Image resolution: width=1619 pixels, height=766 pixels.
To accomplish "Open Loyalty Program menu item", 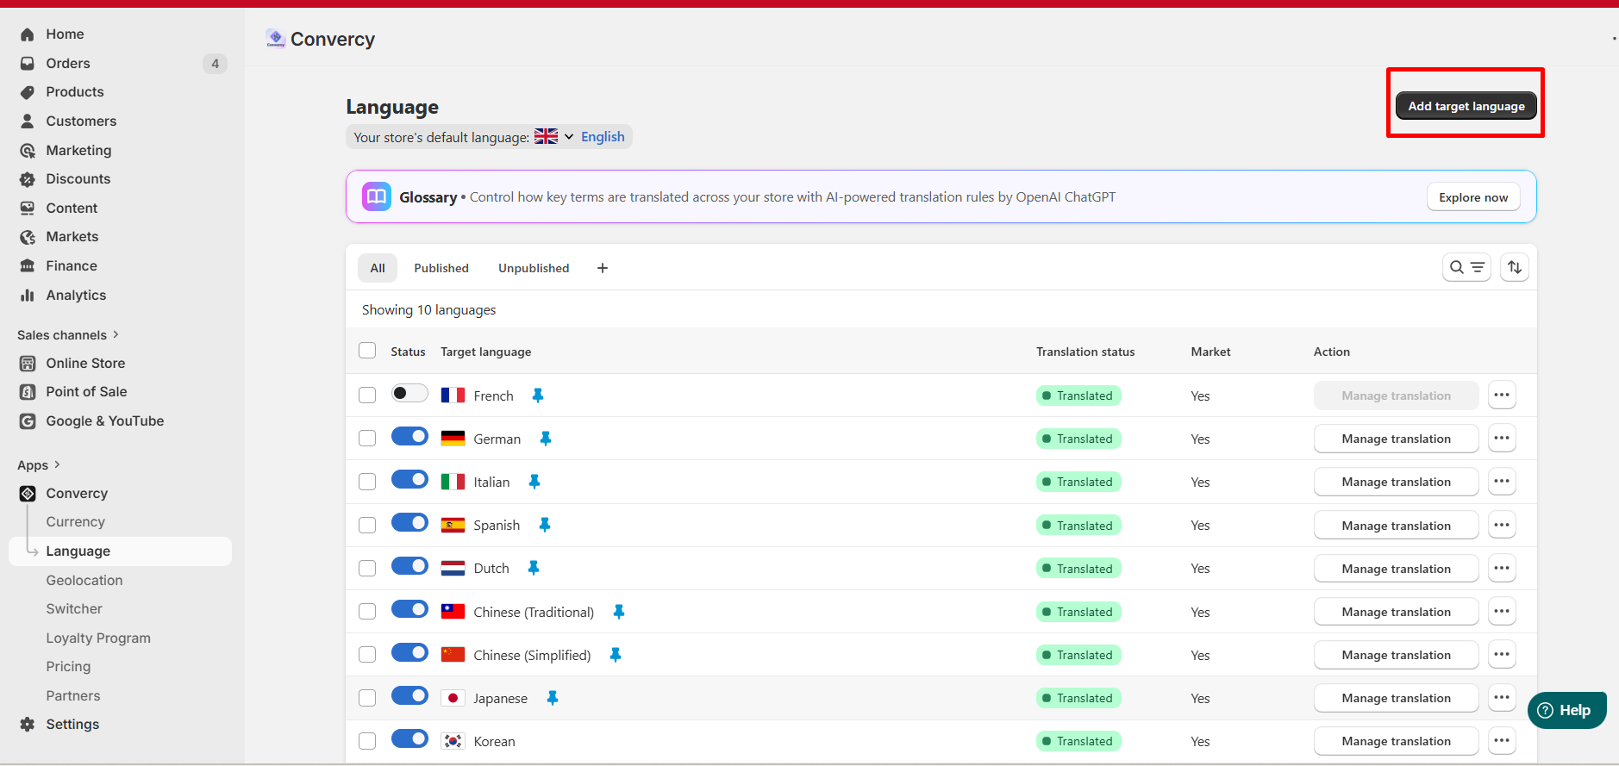I will (98, 638).
